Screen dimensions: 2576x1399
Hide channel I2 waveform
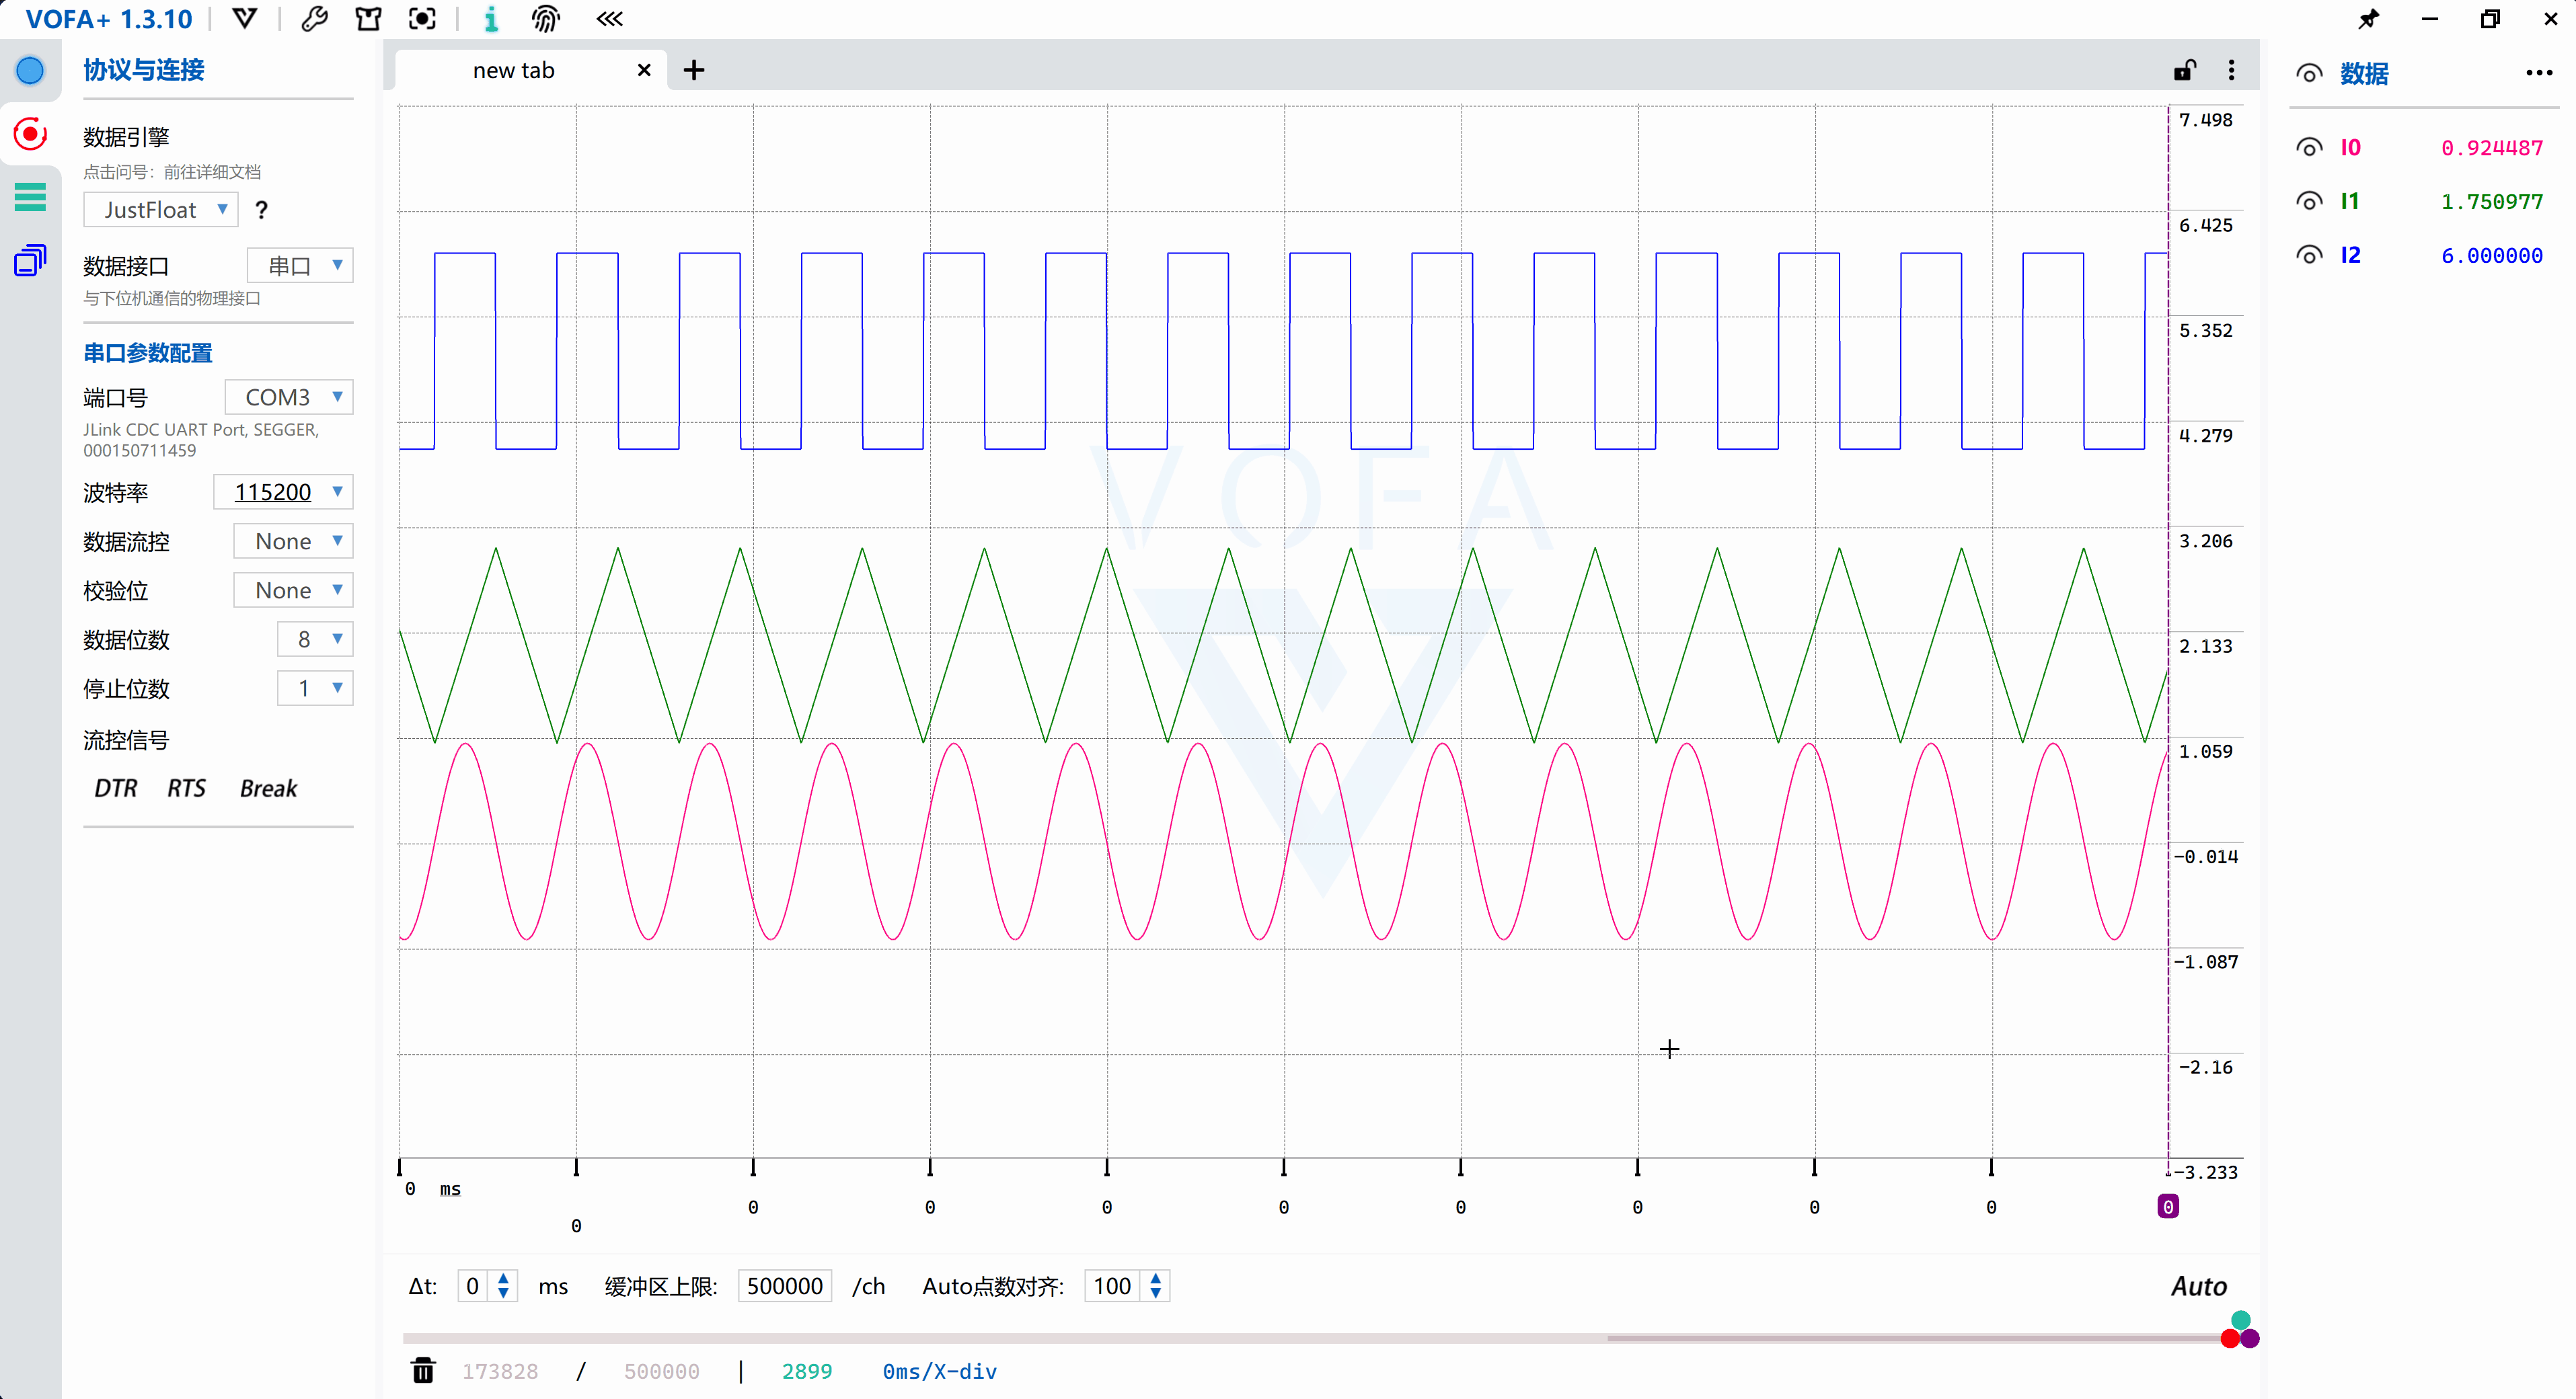point(2309,255)
